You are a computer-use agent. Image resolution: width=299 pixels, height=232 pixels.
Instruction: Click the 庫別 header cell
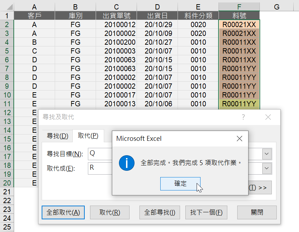pyautogui.click(x=75, y=15)
